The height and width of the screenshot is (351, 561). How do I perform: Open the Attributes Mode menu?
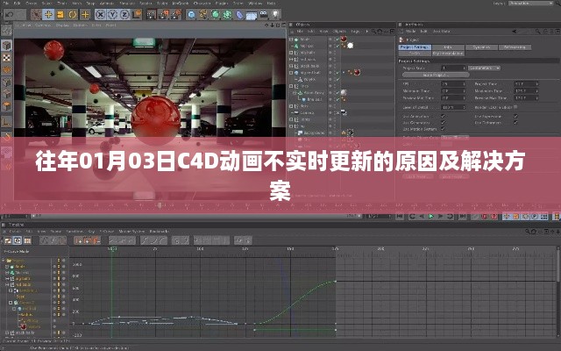(411, 32)
